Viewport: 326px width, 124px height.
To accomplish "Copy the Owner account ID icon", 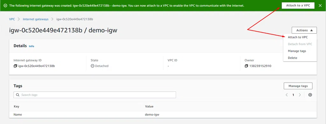I will tap(246, 66).
